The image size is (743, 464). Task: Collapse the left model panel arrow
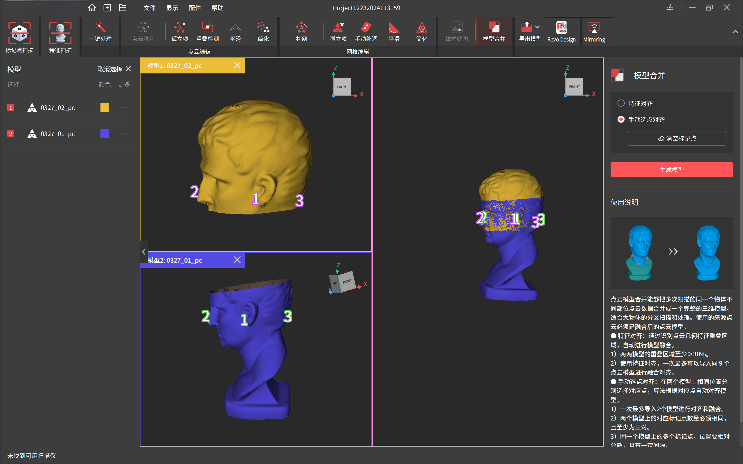[144, 252]
